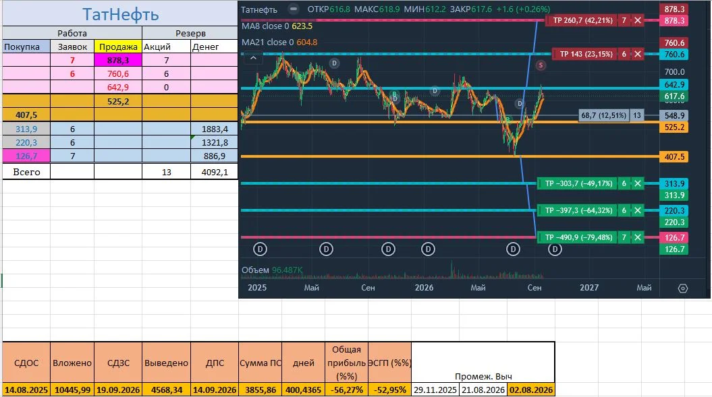Select the Акций column header
Screen dimensions: 712x397
166,47
